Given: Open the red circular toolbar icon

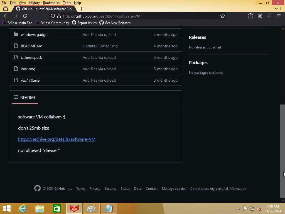Looking at the screenshot, I should 250,16.
